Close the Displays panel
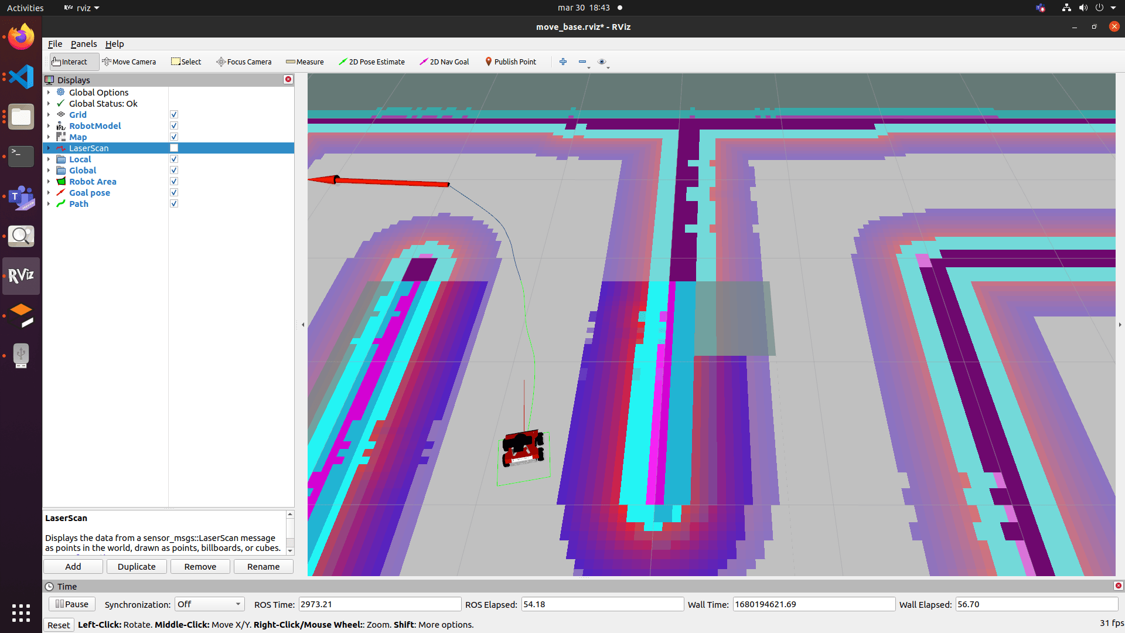Viewport: 1125px width, 633px height. 288,79
